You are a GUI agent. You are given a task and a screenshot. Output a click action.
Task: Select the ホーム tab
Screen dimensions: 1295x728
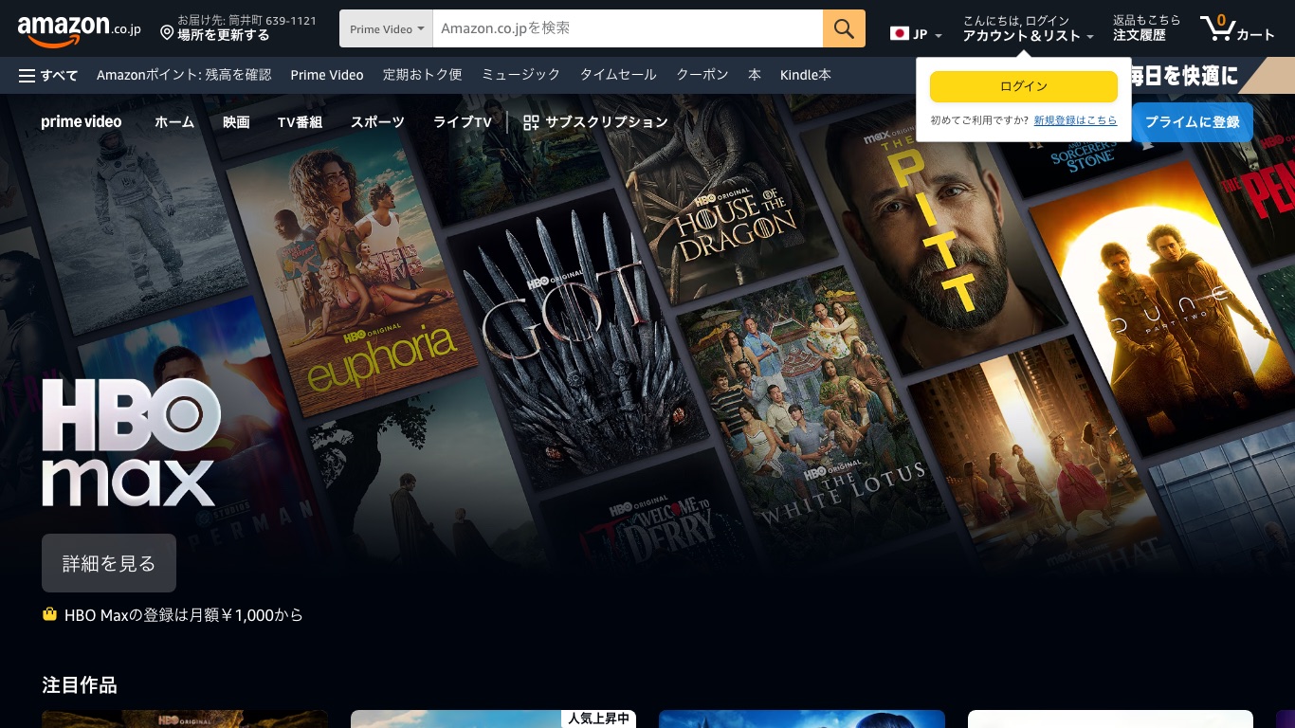pyautogui.click(x=174, y=122)
